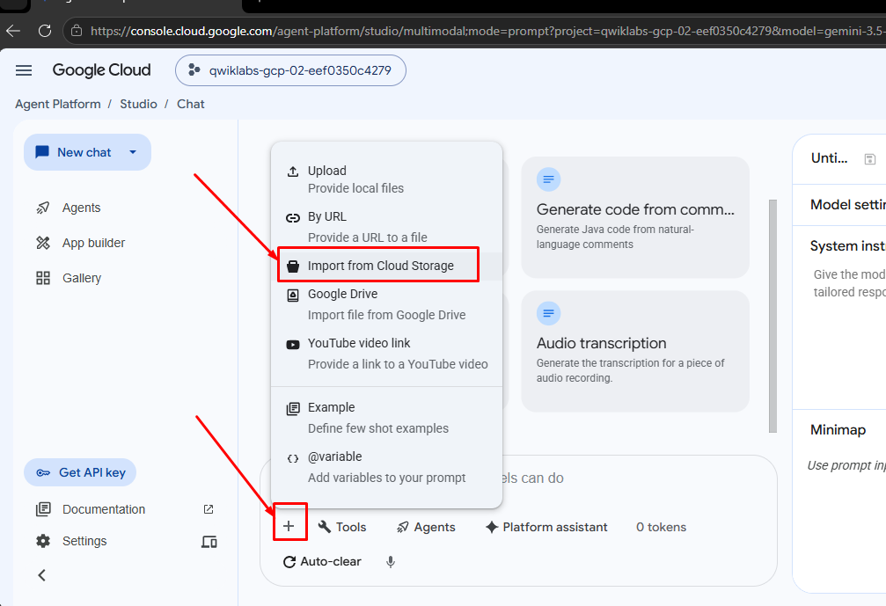Go to Agent Platform breadcrumb
The width and height of the screenshot is (886, 606).
pos(58,104)
